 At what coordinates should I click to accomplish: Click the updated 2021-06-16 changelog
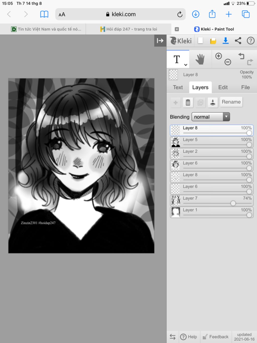point(244,337)
